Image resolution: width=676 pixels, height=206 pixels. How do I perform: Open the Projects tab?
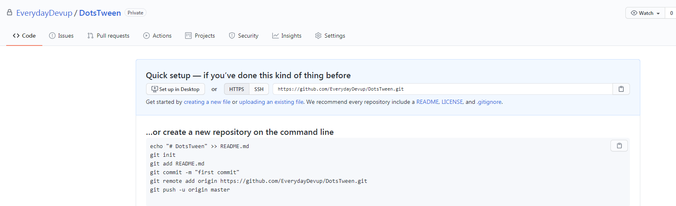200,36
